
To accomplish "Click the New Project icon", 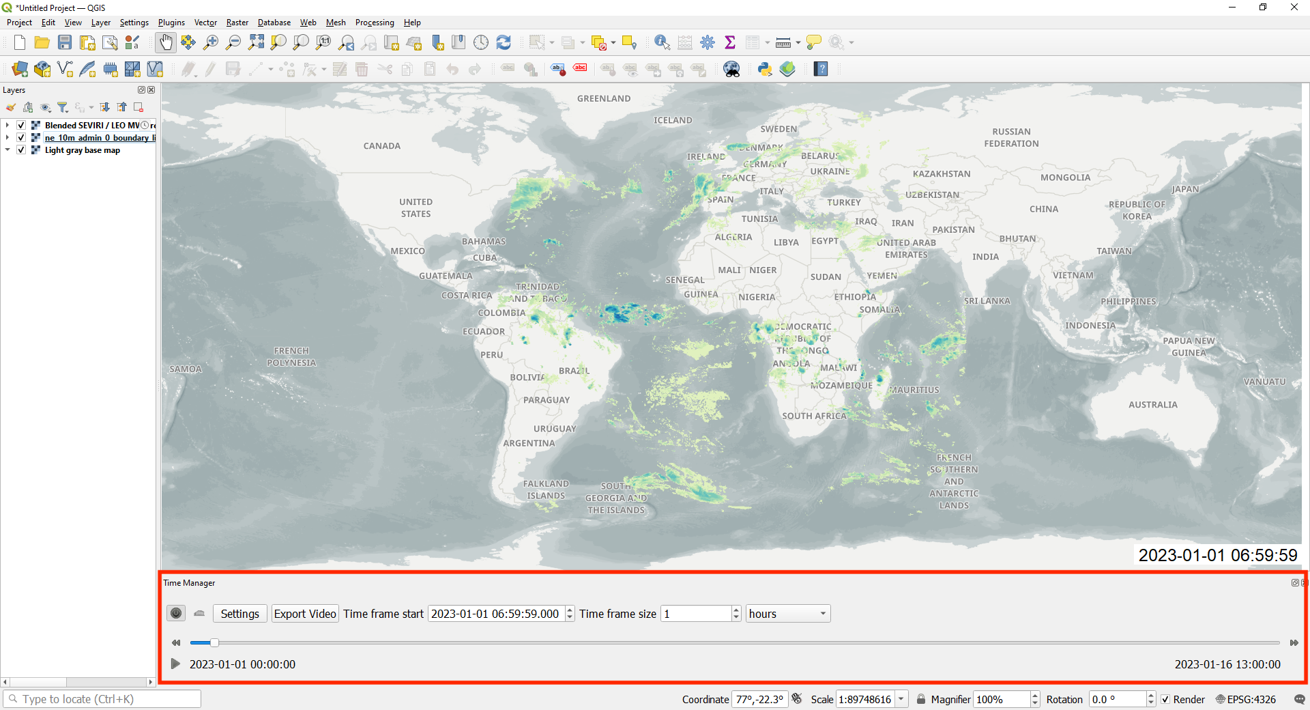I will 19,42.
